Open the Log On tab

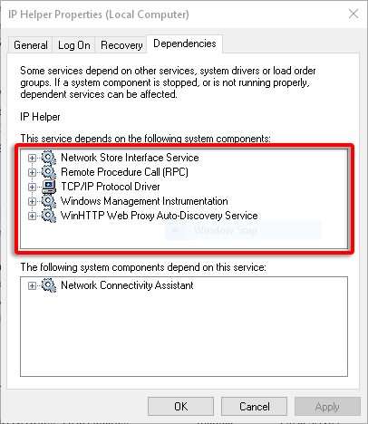coord(74,45)
